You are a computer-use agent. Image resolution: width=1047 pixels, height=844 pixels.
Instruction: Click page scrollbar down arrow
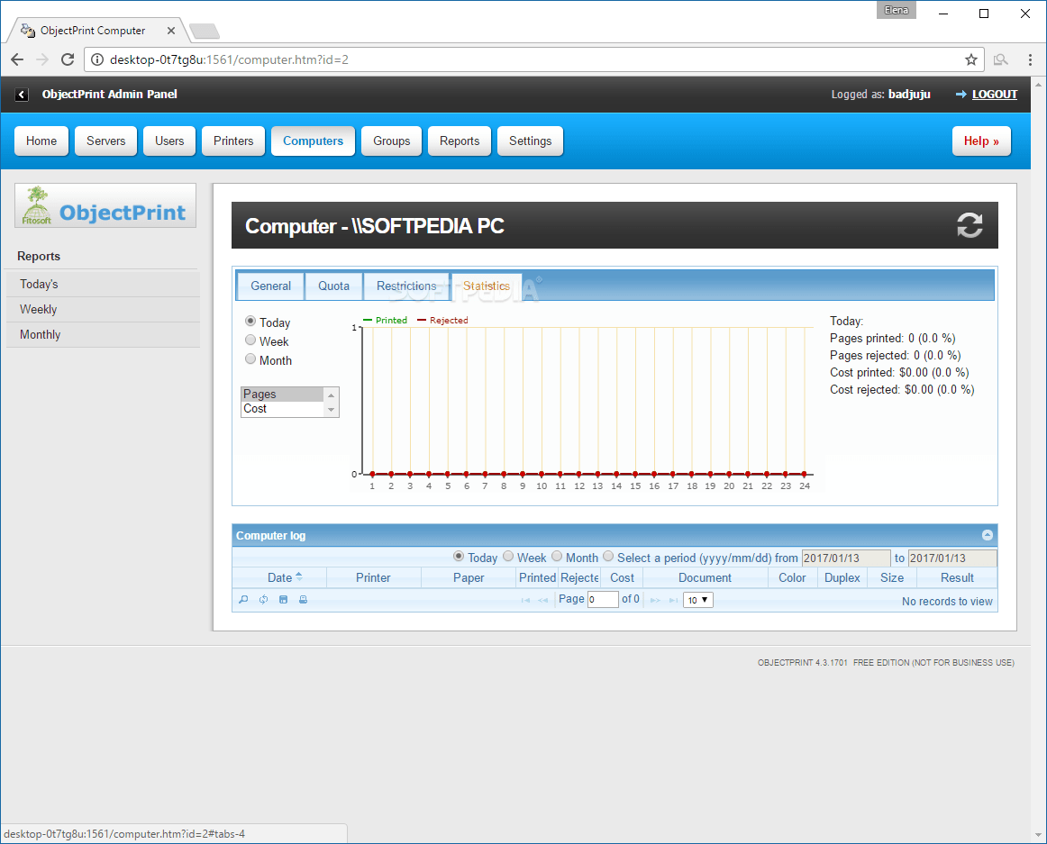(x=1038, y=835)
